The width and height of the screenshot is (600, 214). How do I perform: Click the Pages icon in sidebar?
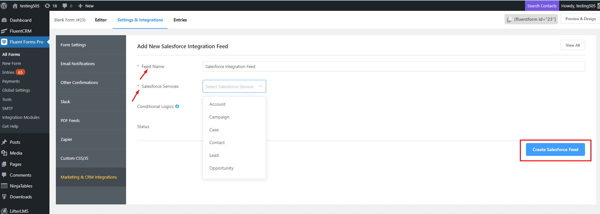pyautogui.click(x=4, y=164)
